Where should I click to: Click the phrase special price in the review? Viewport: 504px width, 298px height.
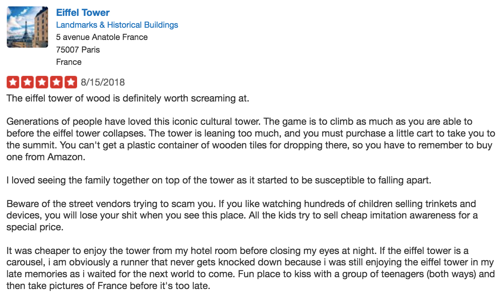click(x=35, y=227)
